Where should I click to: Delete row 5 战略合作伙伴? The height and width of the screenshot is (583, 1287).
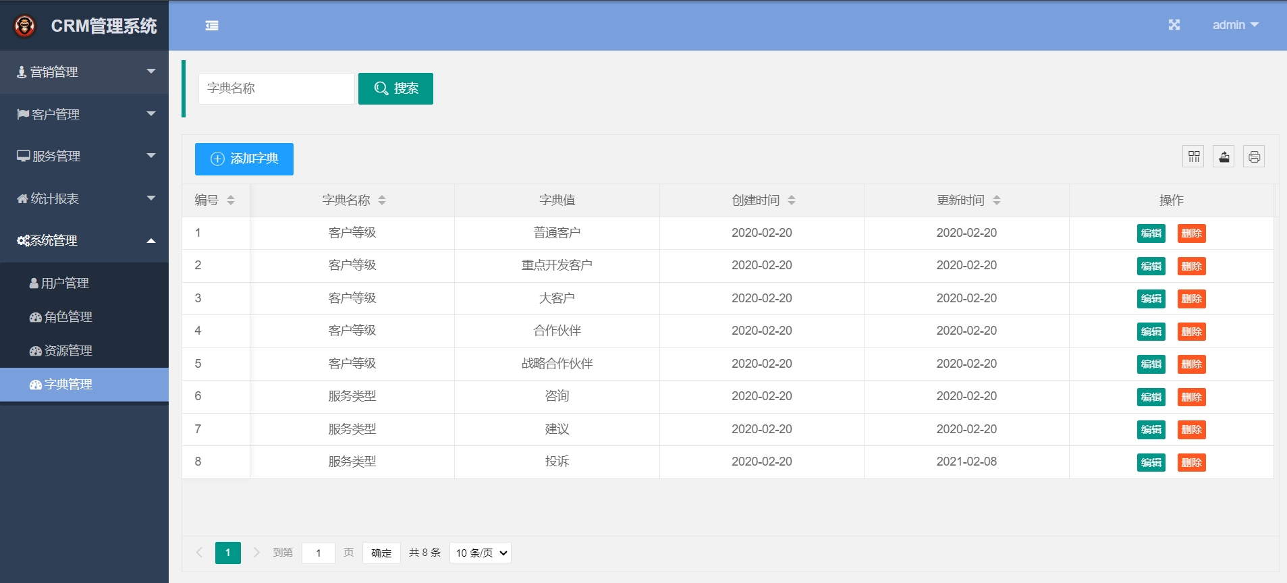1192,364
